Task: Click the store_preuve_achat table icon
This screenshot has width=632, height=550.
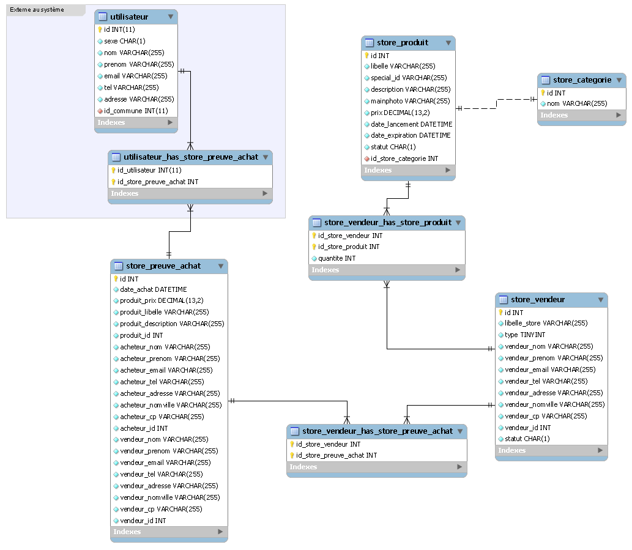Action: [119, 266]
